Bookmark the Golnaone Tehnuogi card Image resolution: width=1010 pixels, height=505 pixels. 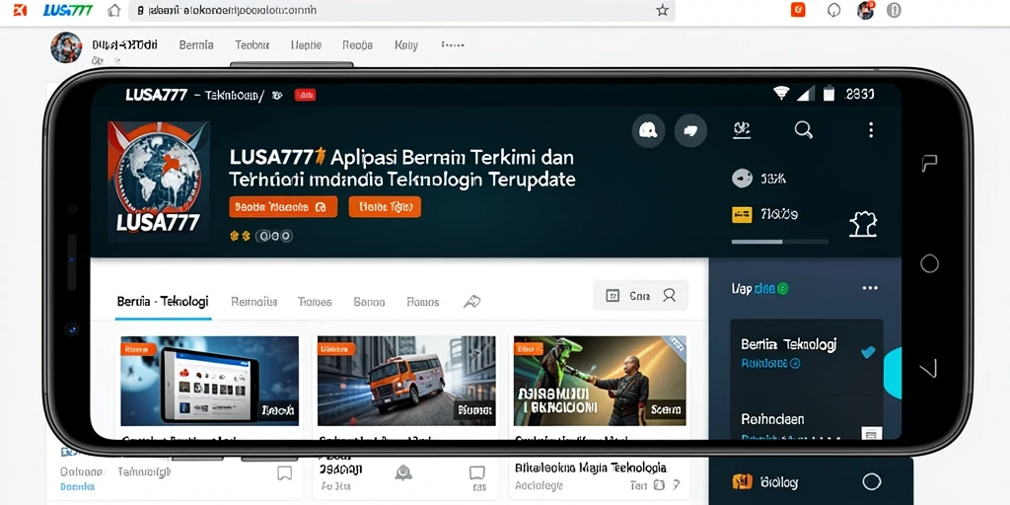(284, 473)
